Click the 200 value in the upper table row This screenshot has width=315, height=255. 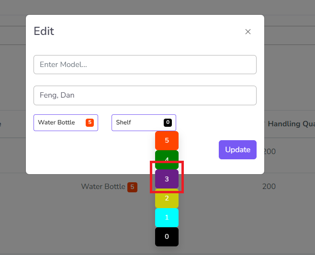click(x=269, y=152)
